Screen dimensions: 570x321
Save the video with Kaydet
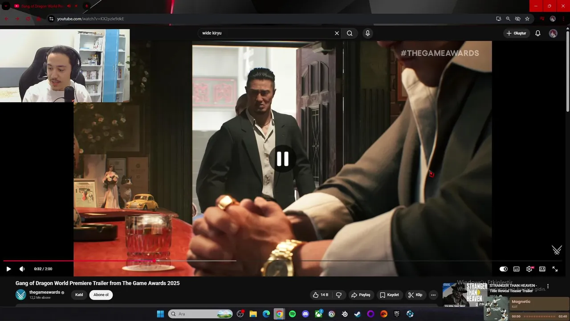point(389,295)
